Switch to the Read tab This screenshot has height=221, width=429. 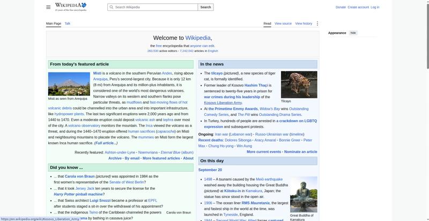click(x=267, y=24)
